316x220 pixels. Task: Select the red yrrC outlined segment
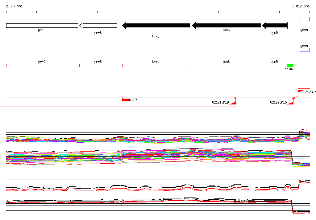(x=42, y=65)
